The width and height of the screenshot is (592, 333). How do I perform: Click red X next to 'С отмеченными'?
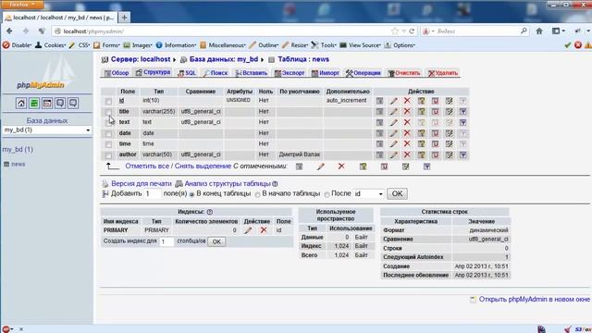click(341, 166)
